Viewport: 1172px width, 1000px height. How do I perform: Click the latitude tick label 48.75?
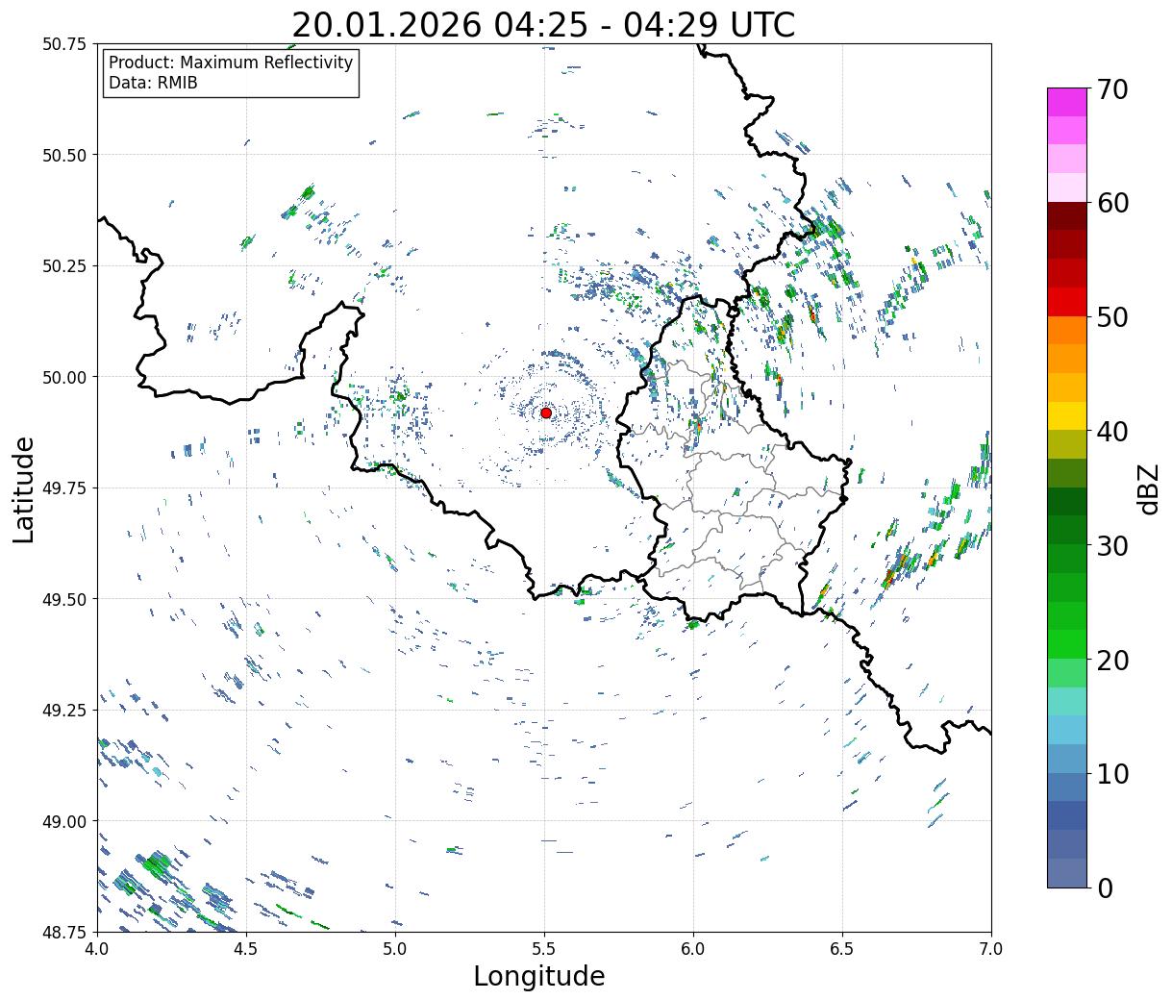coord(64,932)
